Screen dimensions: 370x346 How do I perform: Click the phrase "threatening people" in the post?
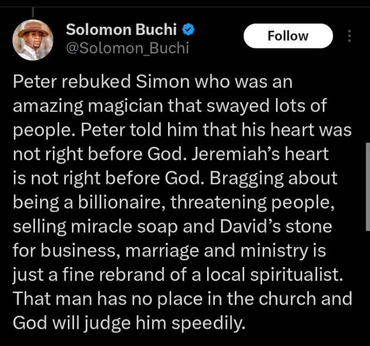pos(253,202)
